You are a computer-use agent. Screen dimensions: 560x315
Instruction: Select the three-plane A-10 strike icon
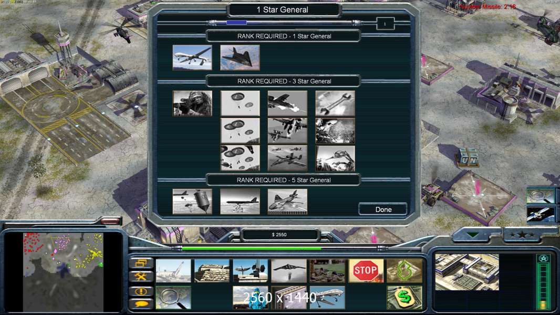(x=287, y=158)
